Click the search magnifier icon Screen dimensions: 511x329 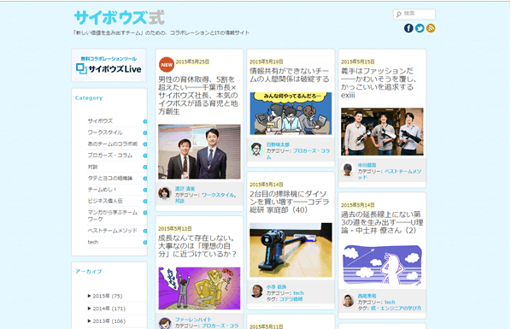tap(398, 15)
